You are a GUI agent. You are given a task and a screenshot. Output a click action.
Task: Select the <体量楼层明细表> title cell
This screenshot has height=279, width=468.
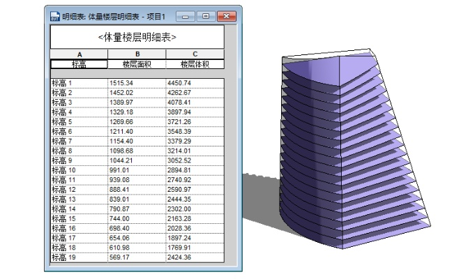tap(137, 36)
